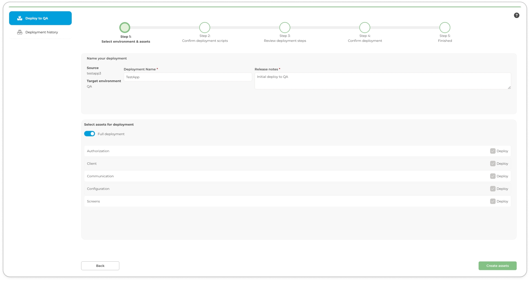Click the Step 5 Finished circle
530x281 pixels.
pyautogui.click(x=445, y=28)
